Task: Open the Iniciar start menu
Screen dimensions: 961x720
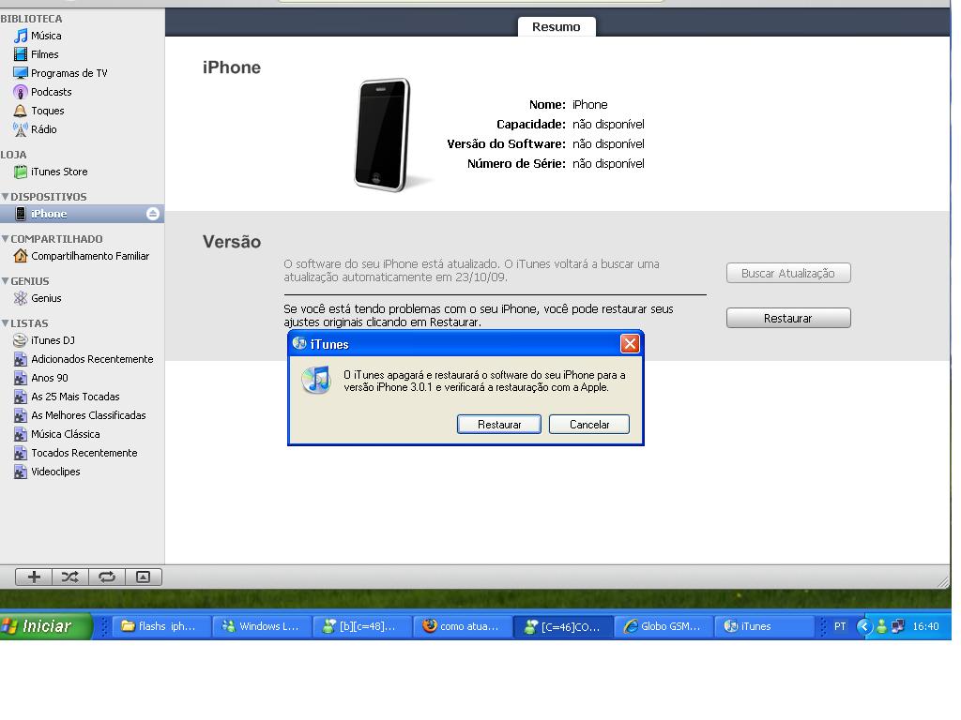Action: [46, 626]
